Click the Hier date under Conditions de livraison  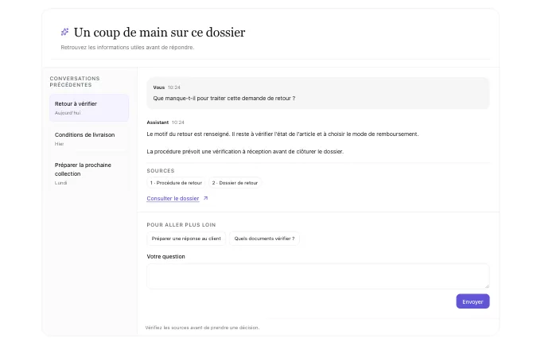(x=60, y=144)
